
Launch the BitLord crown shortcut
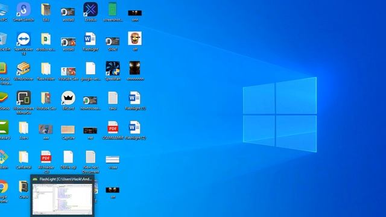[68, 98]
